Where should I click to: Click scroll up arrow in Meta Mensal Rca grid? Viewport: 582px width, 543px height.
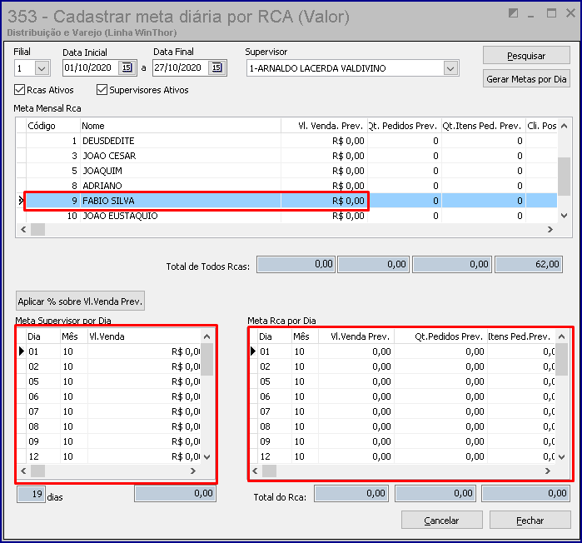click(x=564, y=126)
